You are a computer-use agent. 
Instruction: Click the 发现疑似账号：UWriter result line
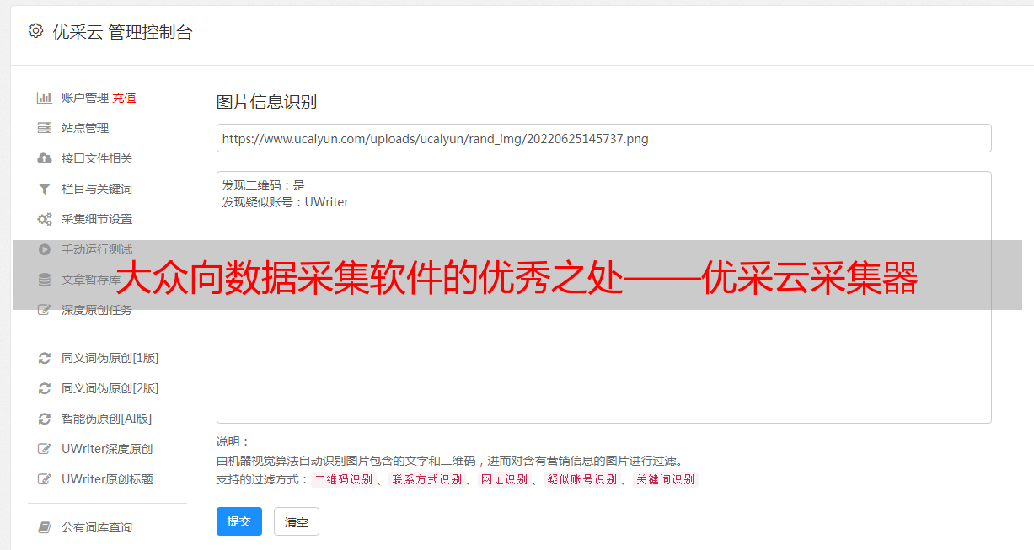[286, 202]
